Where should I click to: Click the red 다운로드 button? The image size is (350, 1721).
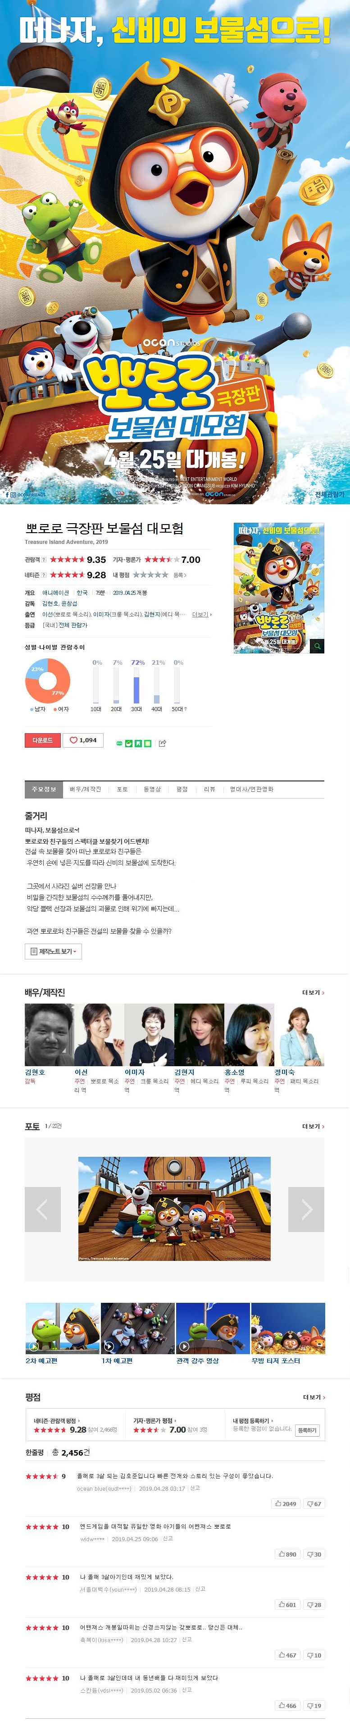pos(42,740)
